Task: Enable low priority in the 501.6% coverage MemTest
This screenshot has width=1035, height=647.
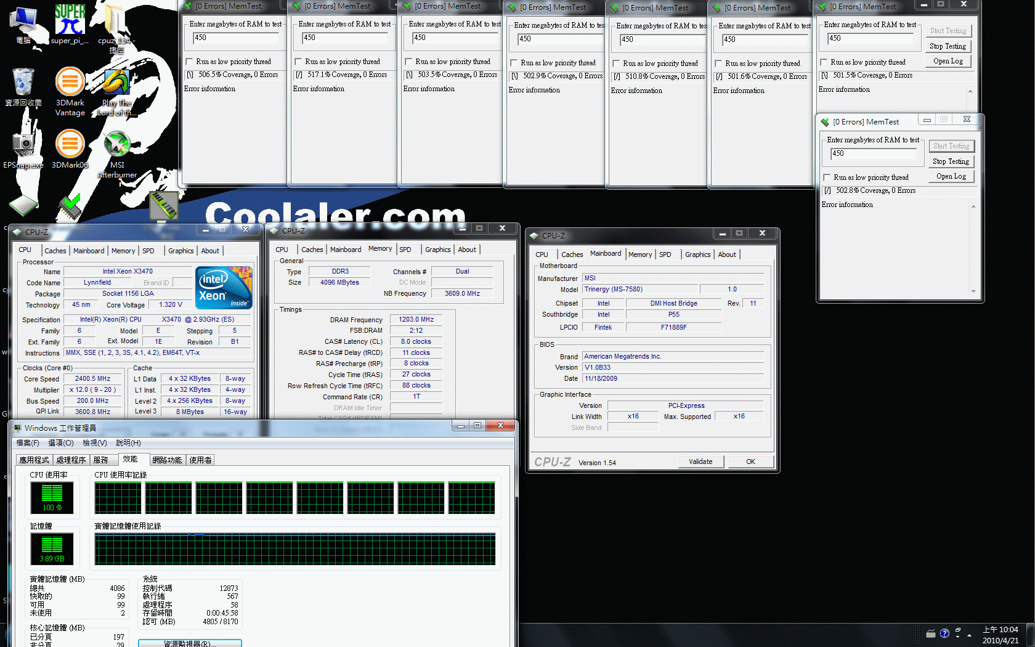Action: pyautogui.click(x=718, y=63)
